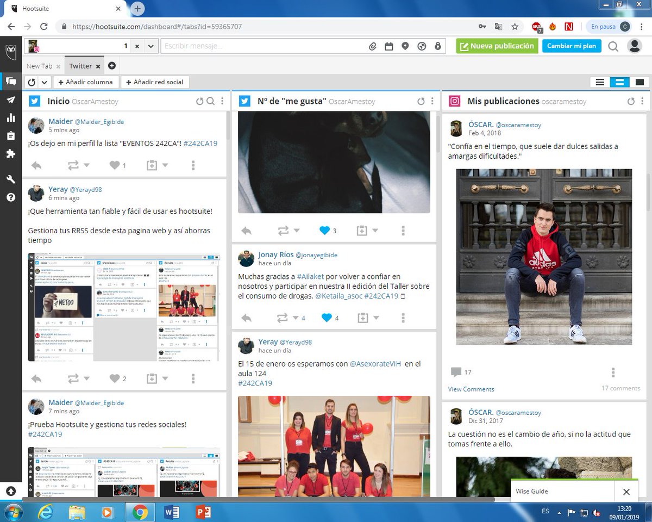Click the Escribir mensaje compose field
652x522 pixels.
pyautogui.click(x=262, y=46)
